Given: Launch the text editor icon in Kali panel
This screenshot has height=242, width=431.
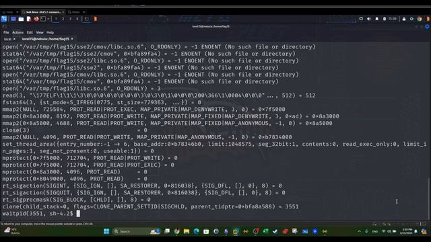Looking at the screenshot, I should [29, 19].
